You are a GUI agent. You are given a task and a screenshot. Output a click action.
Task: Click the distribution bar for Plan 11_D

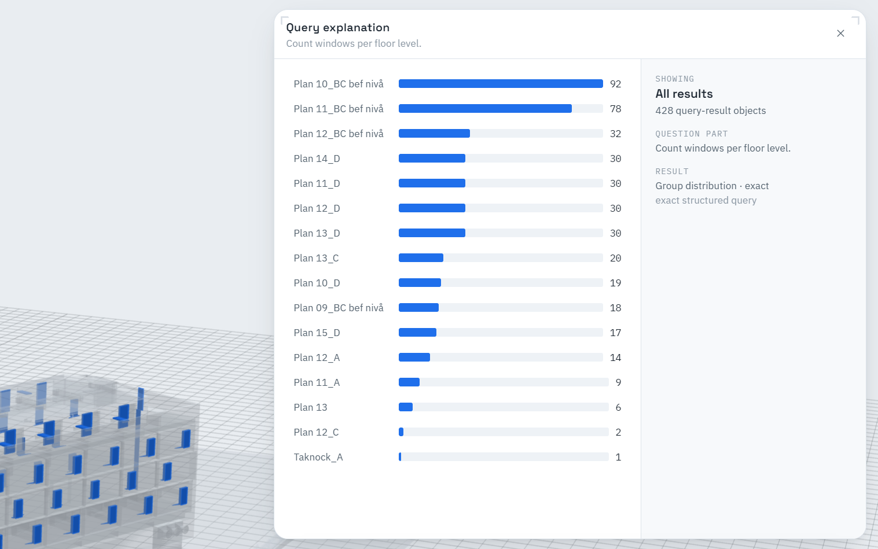[501, 183]
